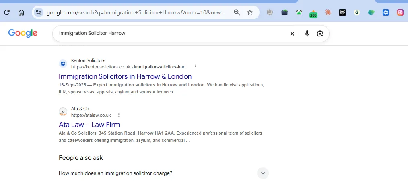Screen dimensions: 408x181
Task: Select 'How much does an immigration solicitor charge?' text
Action: point(115,173)
